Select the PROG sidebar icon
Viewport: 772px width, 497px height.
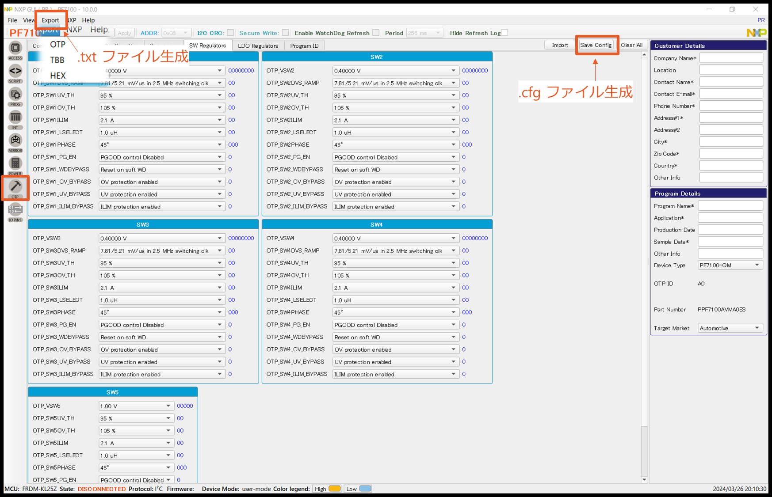tap(15, 95)
